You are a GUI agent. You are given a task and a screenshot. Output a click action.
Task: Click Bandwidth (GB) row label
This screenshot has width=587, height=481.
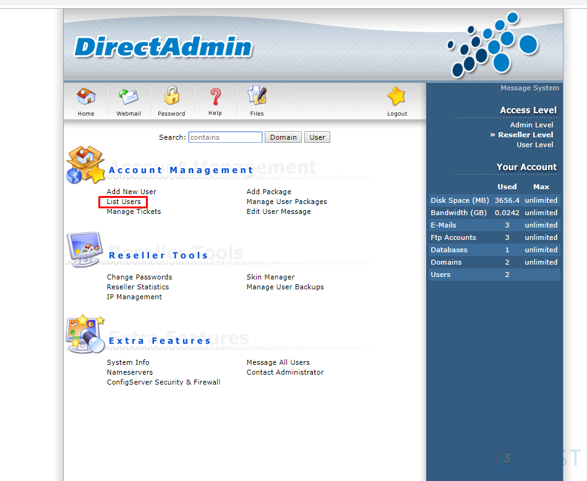pos(458,213)
